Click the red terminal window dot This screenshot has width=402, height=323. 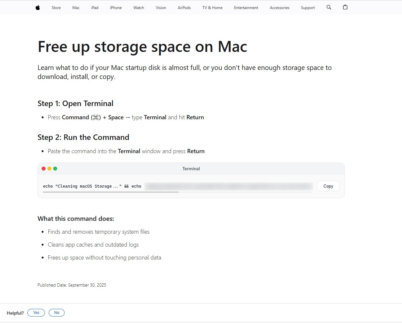(44, 169)
